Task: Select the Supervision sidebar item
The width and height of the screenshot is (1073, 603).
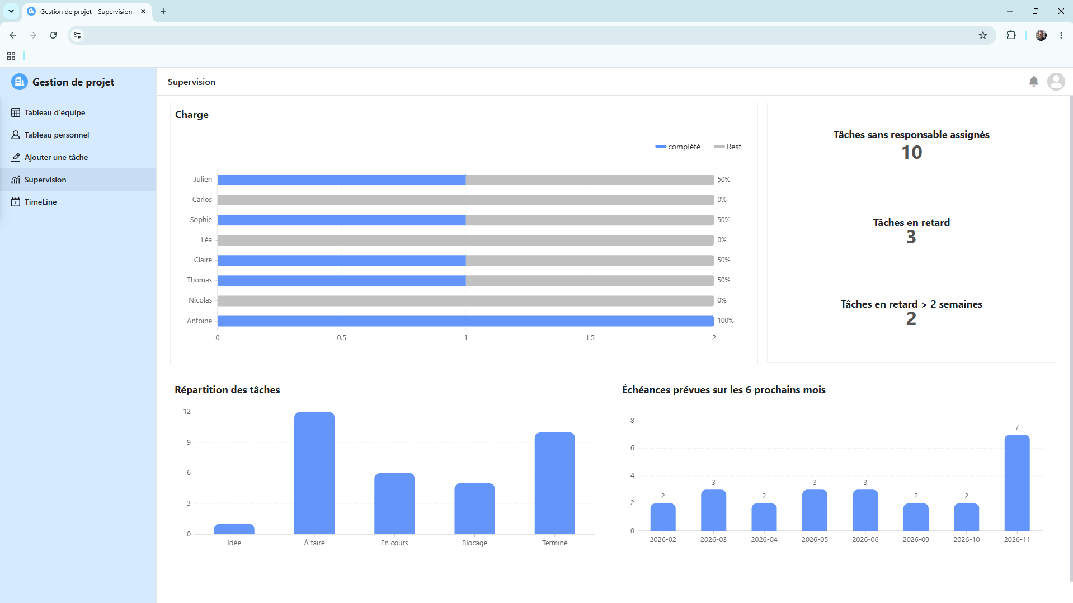Action: [78, 180]
